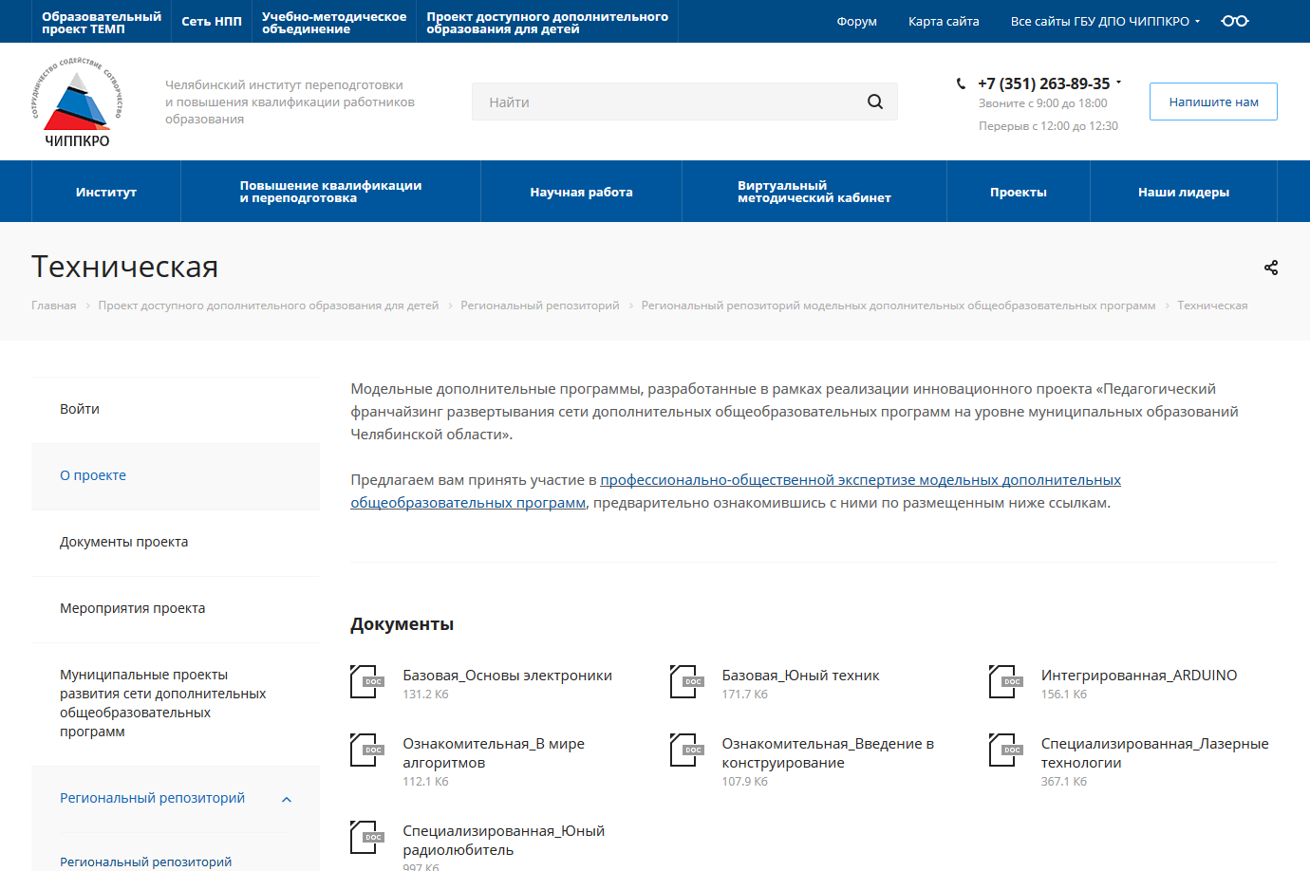This screenshot has width=1310, height=871.
Task: Go to the Форум link
Action: coord(857,21)
